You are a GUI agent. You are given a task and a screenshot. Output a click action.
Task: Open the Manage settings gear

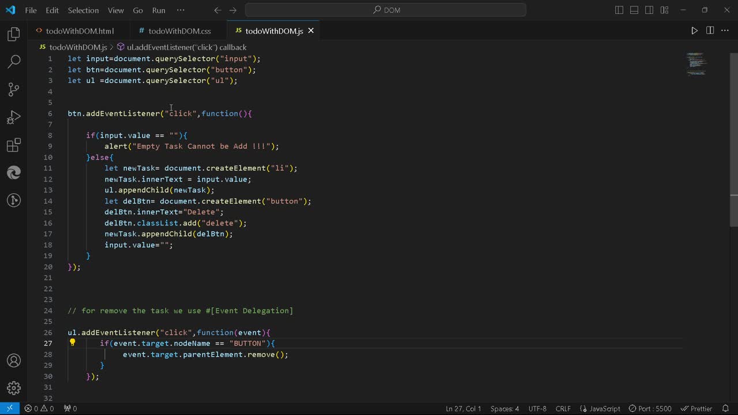click(x=14, y=388)
